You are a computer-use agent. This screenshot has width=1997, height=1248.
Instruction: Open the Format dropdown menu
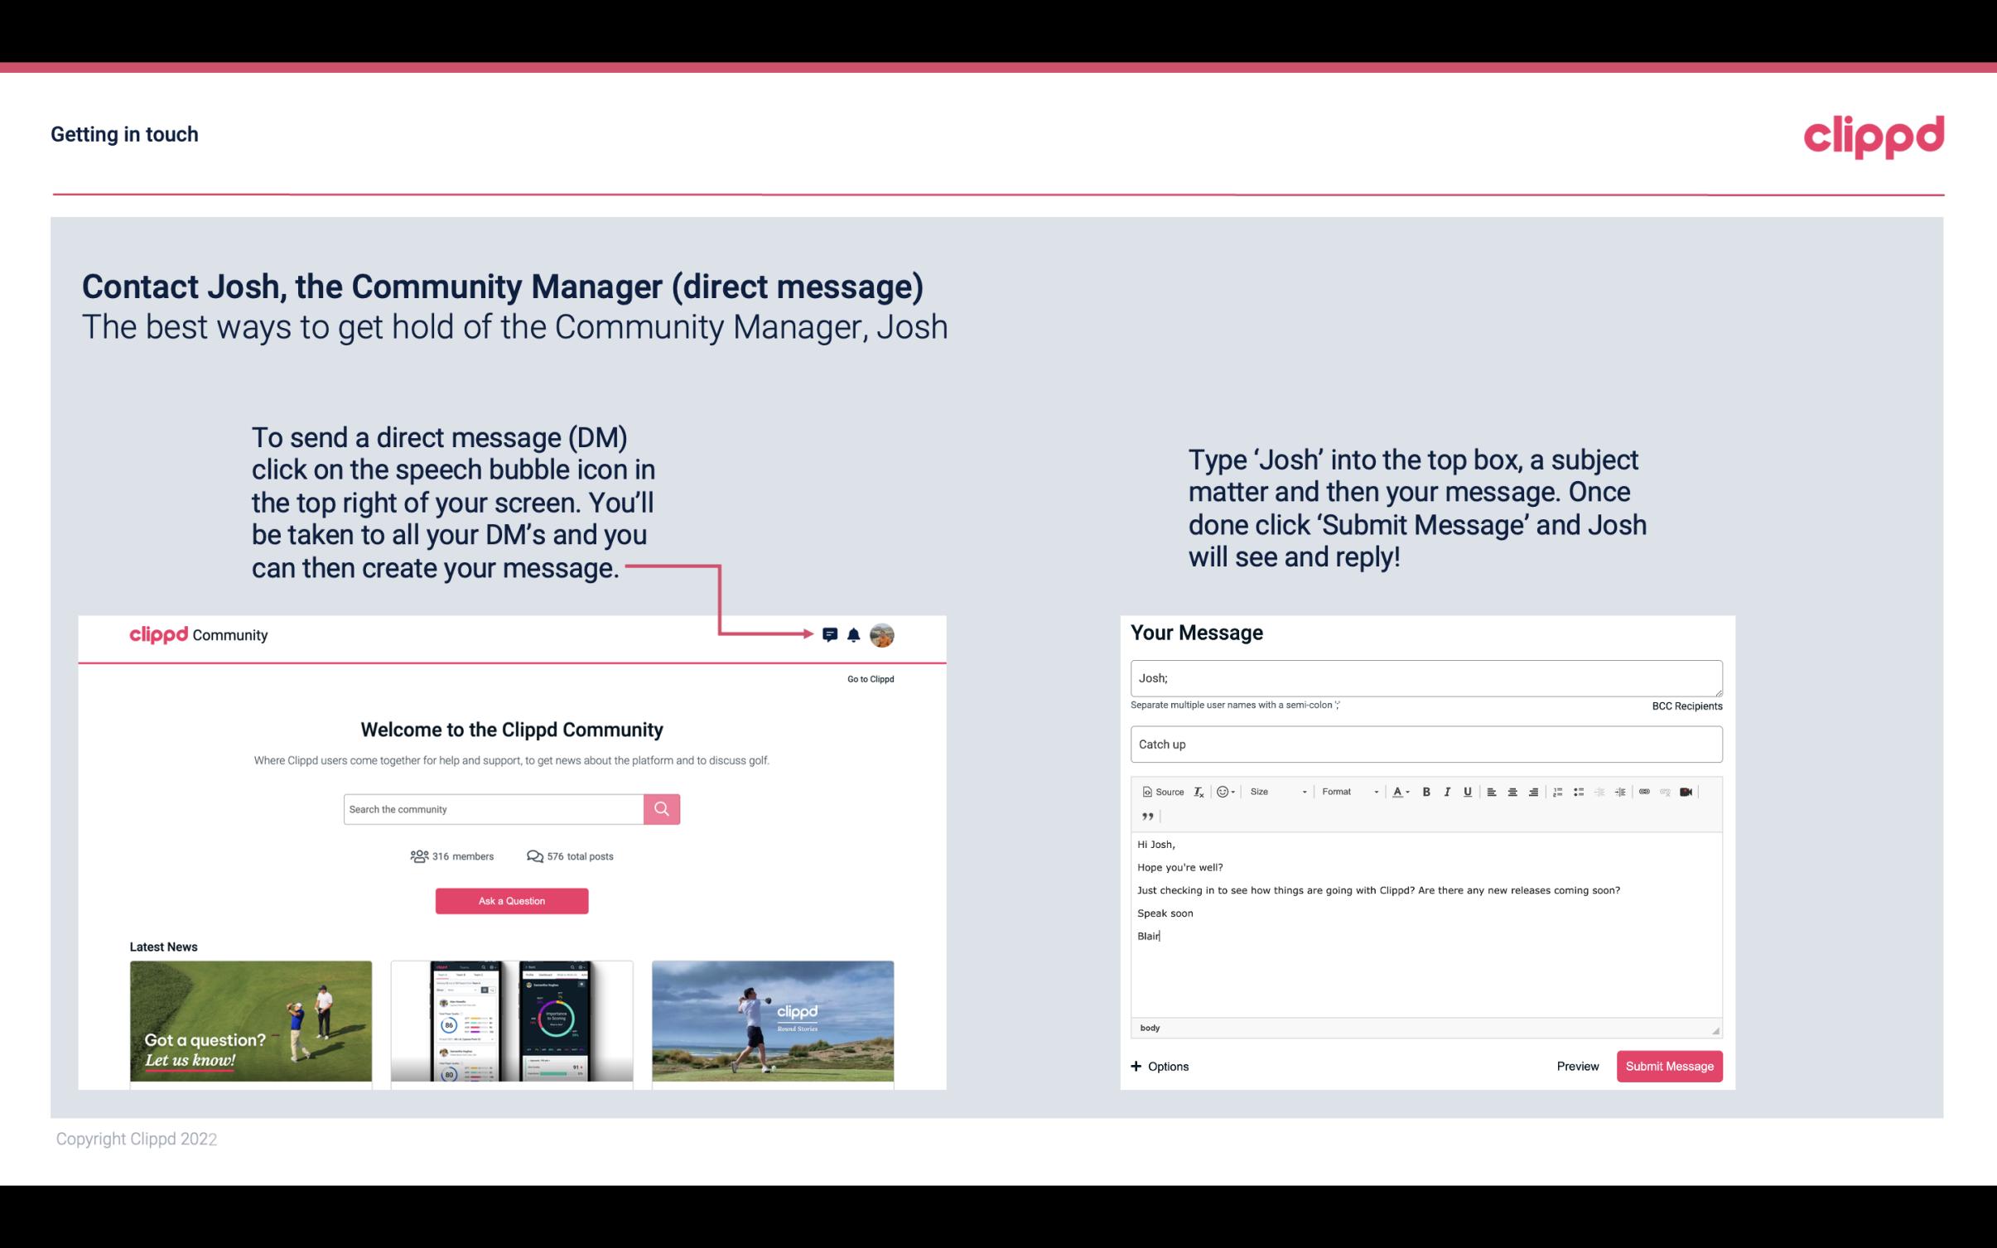[x=1344, y=793]
